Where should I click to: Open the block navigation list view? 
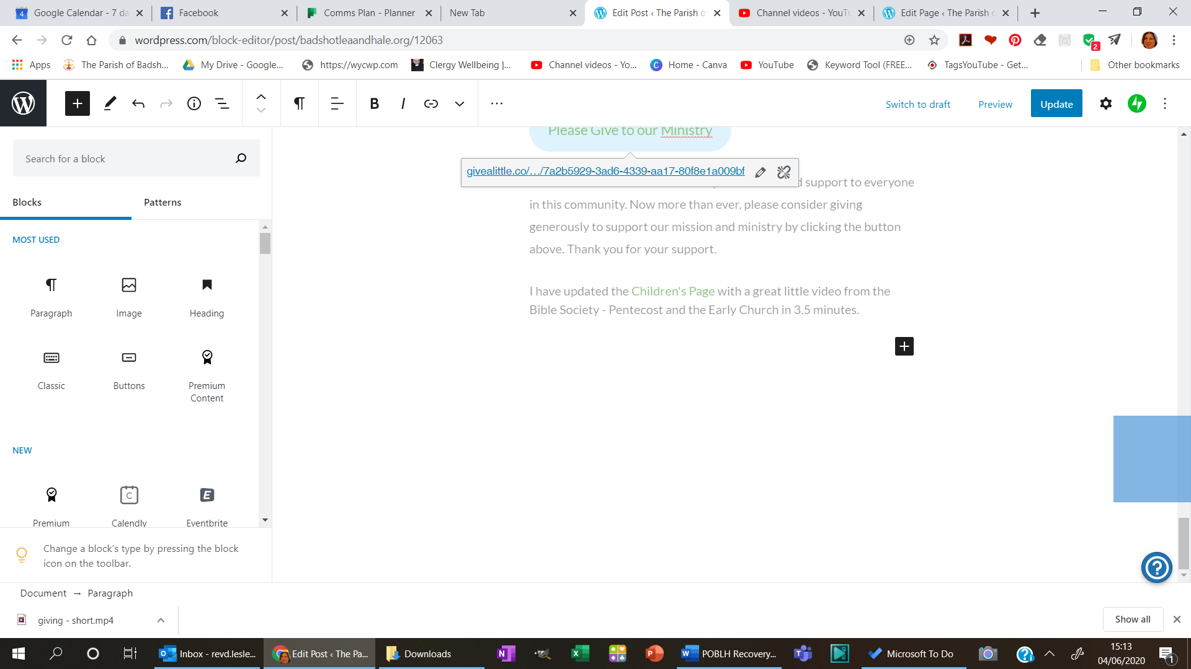(x=222, y=103)
